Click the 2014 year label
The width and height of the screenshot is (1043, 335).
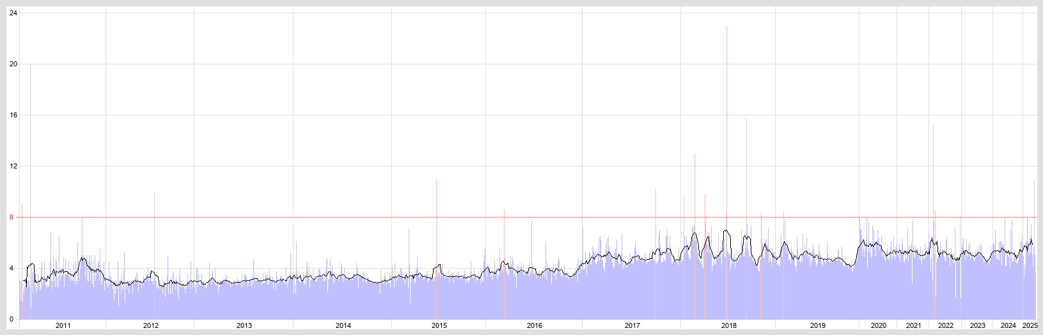(x=343, y=325)
